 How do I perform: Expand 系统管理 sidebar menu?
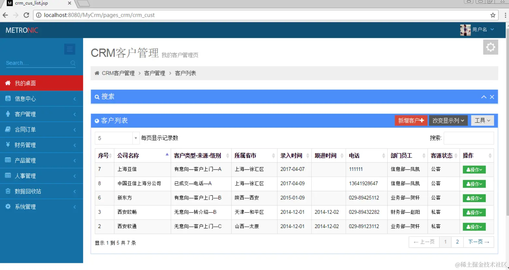(x=42, y=206)
